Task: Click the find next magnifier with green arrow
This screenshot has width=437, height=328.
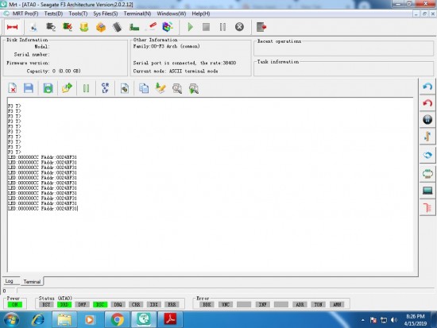Action: 194,88
